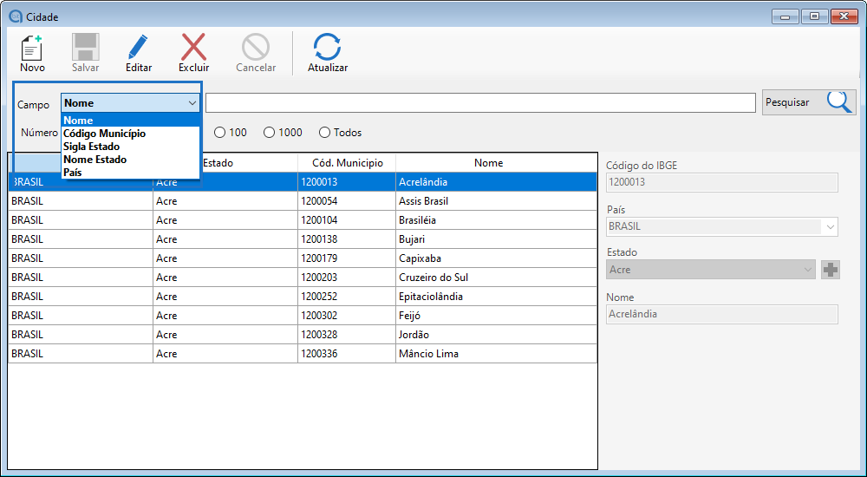Collapse the Campo dropdown arrow
The height and width of the screenshot is (477, 867).
(x=192, y=103)
